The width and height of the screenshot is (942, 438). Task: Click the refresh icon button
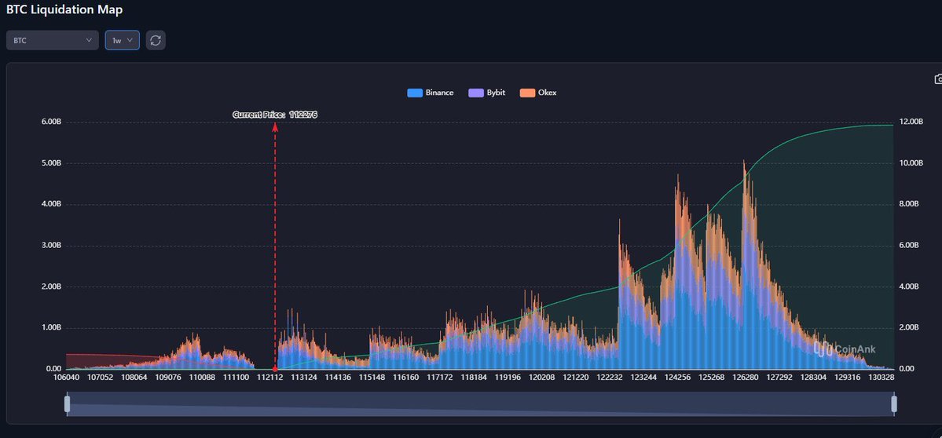click(x=156, y=40)
